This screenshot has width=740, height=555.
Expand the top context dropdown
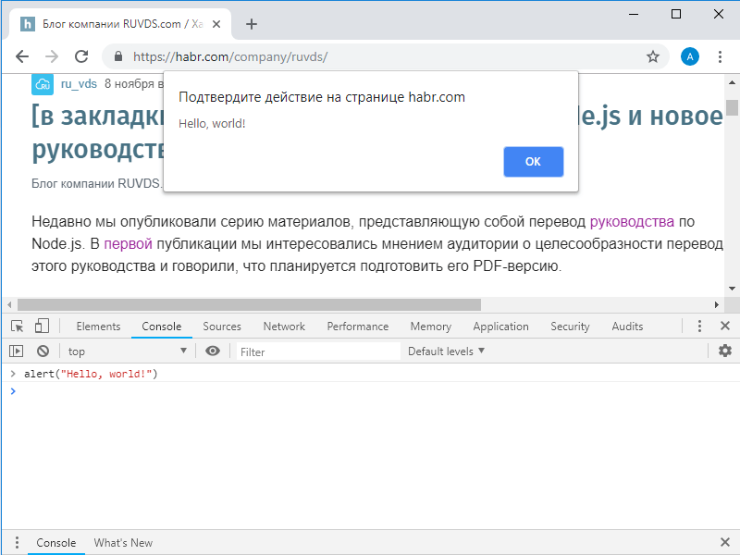(127, 351)
